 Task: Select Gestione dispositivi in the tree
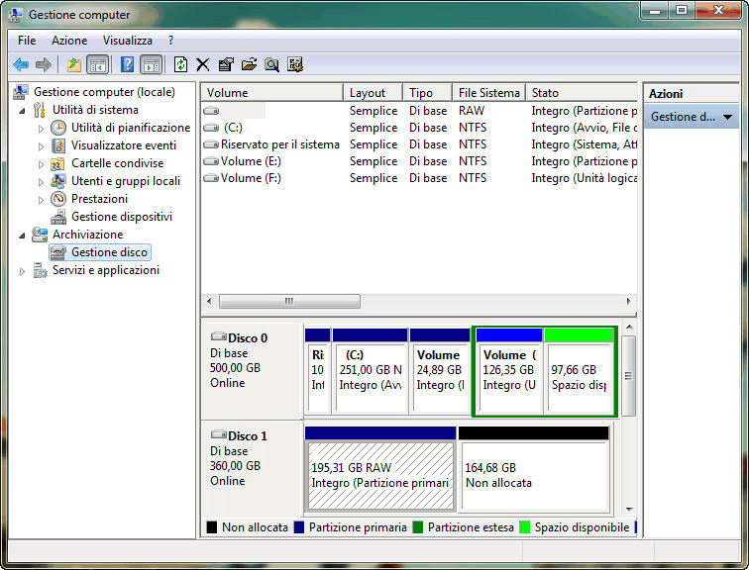click(x=121, y=217)
